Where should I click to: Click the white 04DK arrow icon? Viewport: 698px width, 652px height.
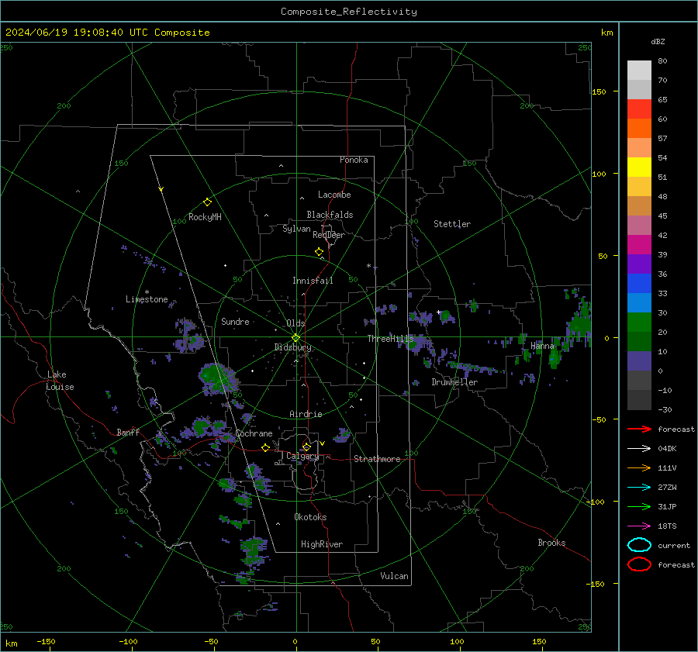coord(639,449)
